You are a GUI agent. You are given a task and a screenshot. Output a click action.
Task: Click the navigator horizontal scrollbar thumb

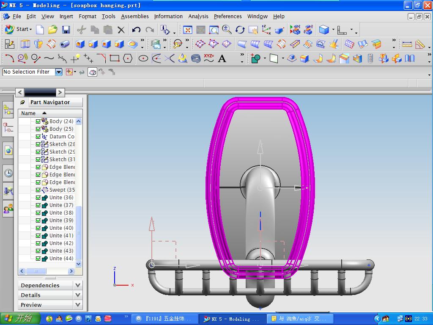click(x=36, y=271)
